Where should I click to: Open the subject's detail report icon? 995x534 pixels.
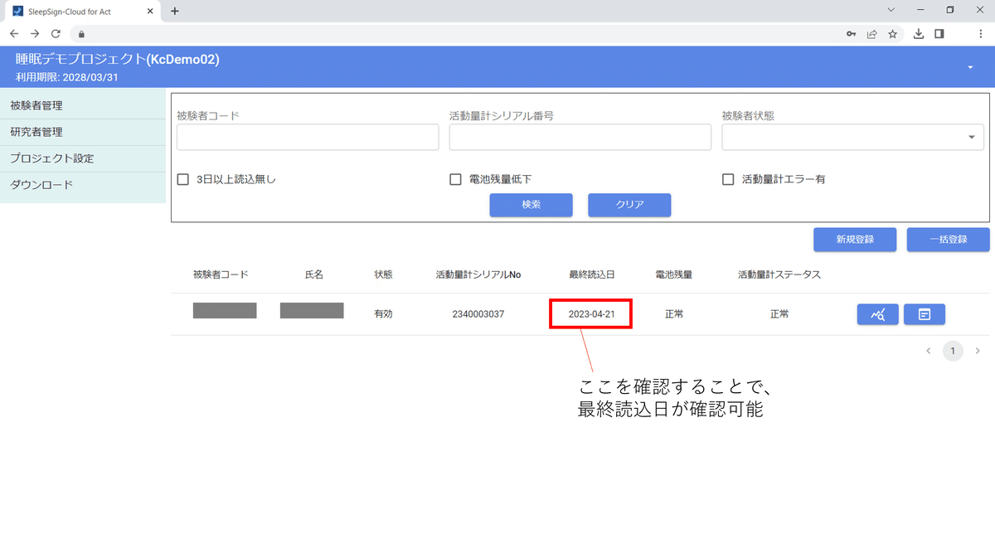tap(925, 314)
